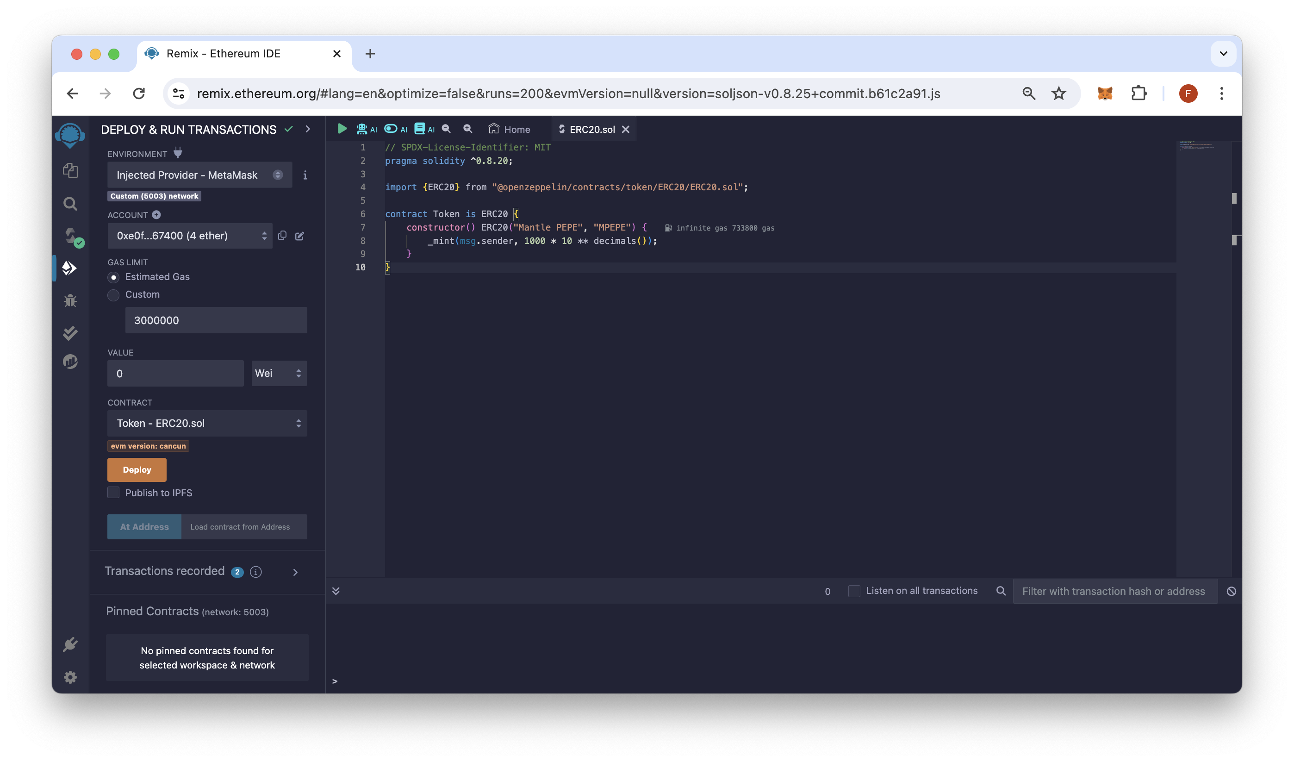
Task: Click the transaction hash filter field
Action: click(x=1114, y=591)
